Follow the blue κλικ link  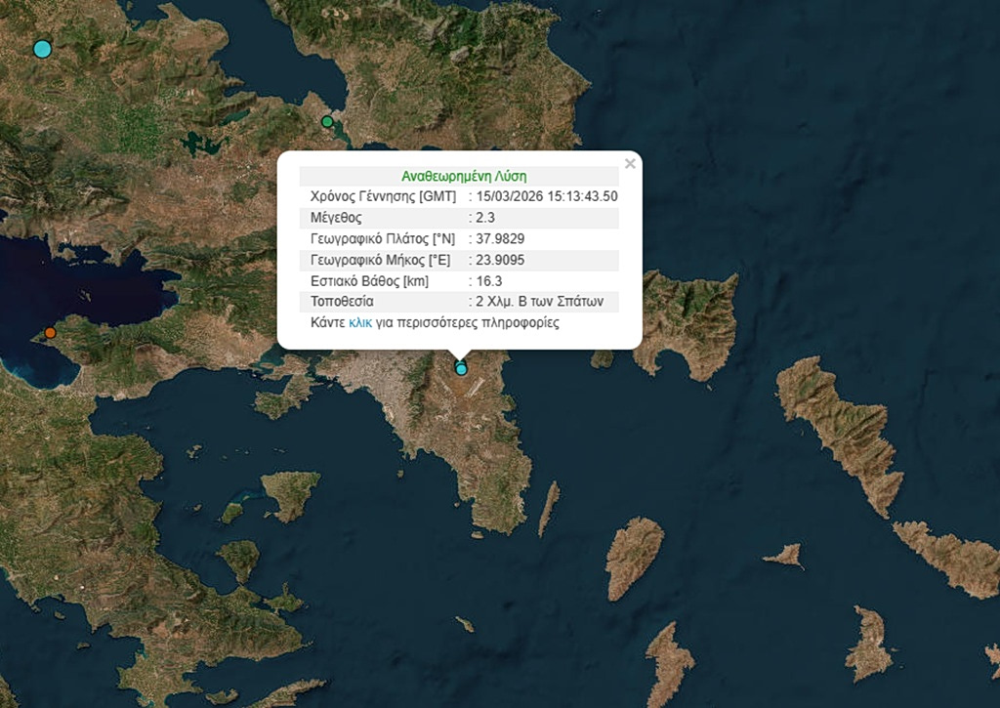[x=360, y=322]
